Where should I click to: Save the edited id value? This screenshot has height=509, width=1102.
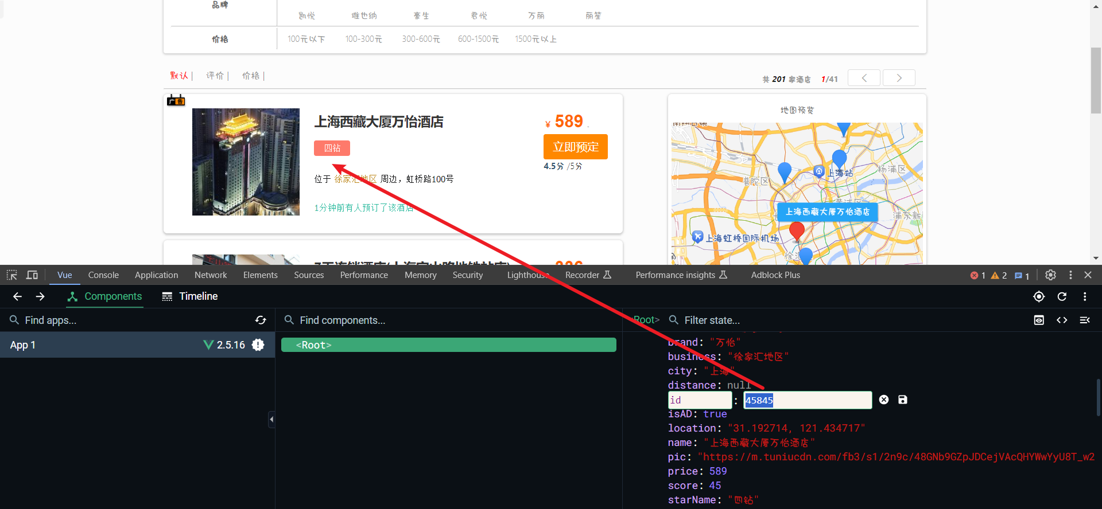coord(903,400)
